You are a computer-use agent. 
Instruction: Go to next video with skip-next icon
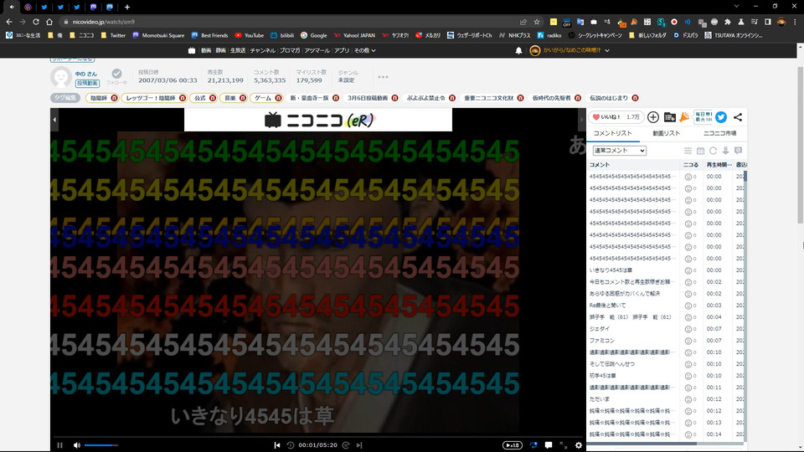click(x=359, y=445)
